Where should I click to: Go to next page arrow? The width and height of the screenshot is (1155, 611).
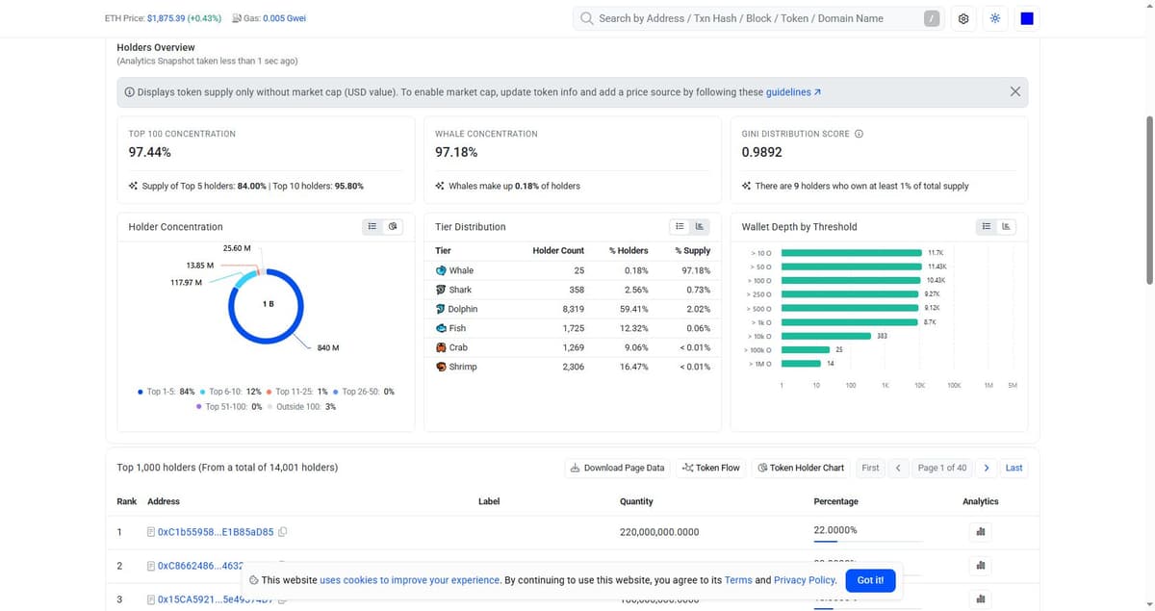[x=986, y=468]
